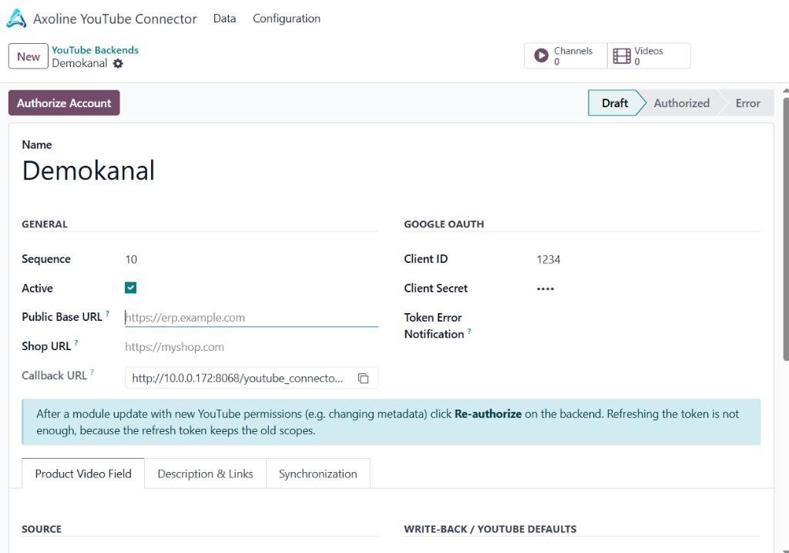Viewport: 789px width, 553px height.
Task: Set status to Authorized in status bar
Action: coord(681,103)
